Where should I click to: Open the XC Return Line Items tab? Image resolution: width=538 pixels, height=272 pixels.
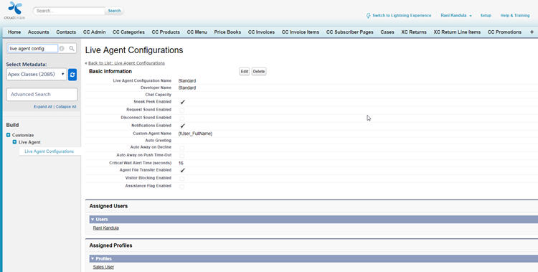pos(457,32)
